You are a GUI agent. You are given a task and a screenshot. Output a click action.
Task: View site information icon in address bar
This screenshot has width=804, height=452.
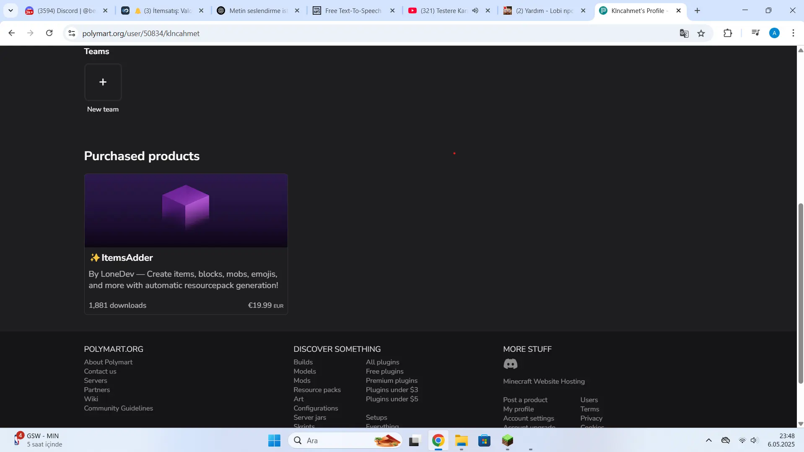72,33
